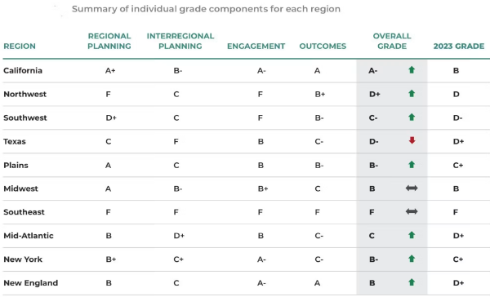490x297 pixels.
Task: Select the Texas region row label
Action: click(15, 141)
